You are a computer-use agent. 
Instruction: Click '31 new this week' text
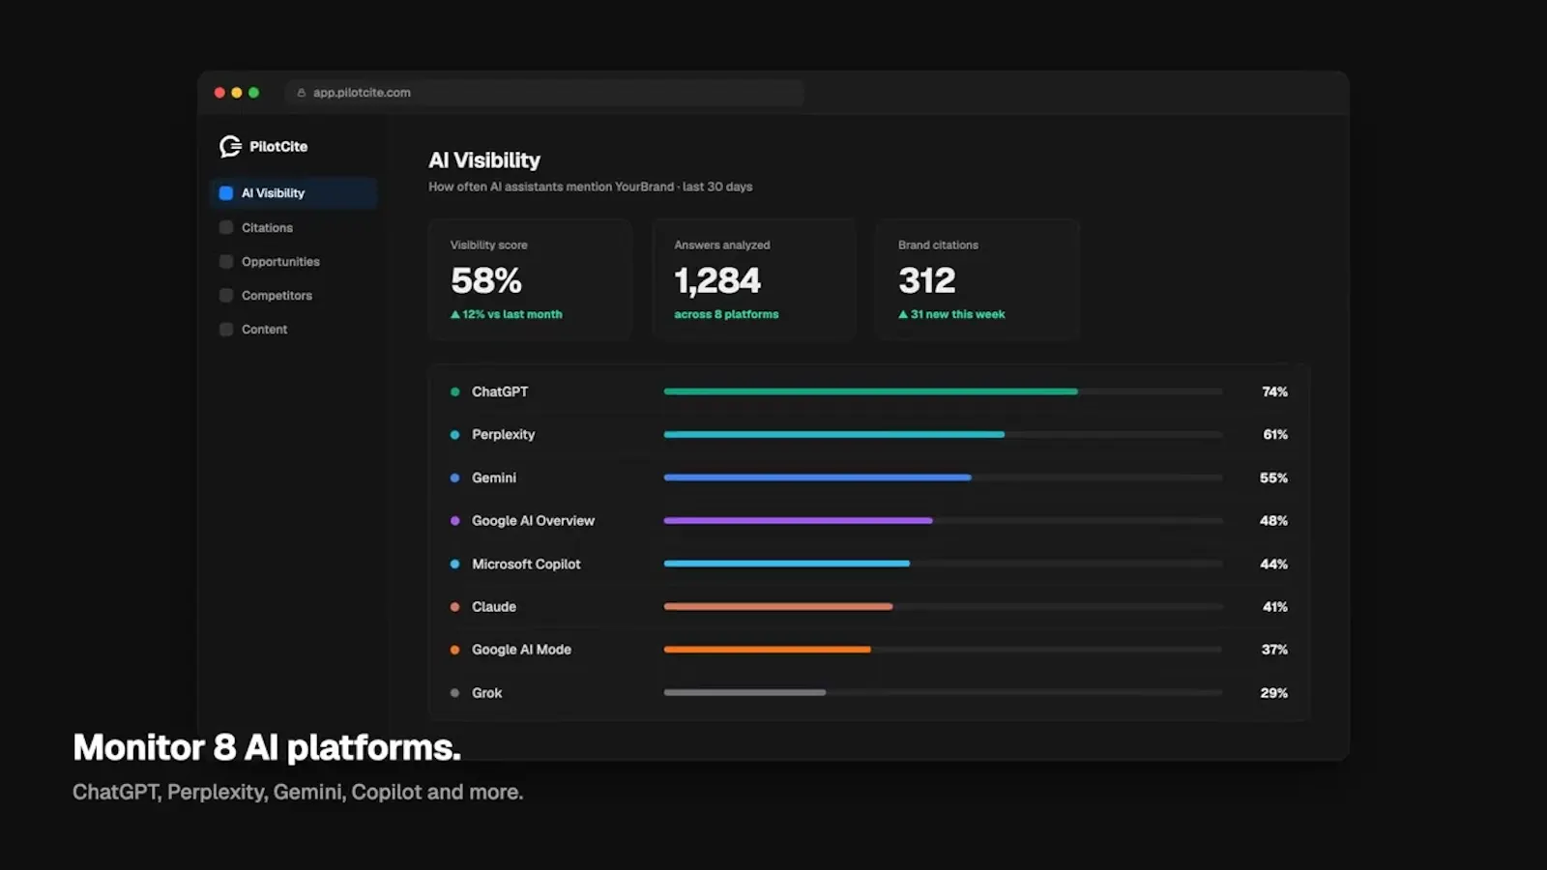point(958,314)
